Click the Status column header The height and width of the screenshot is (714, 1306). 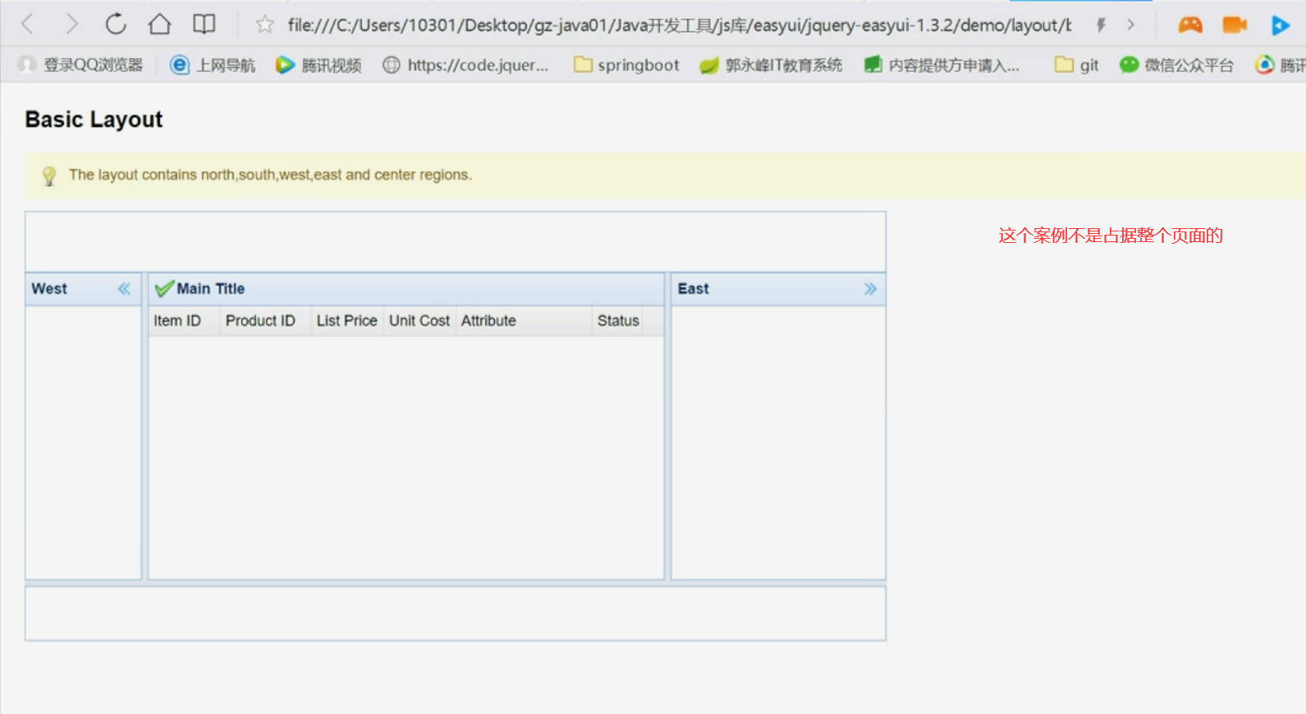click(x=617, y=321)
